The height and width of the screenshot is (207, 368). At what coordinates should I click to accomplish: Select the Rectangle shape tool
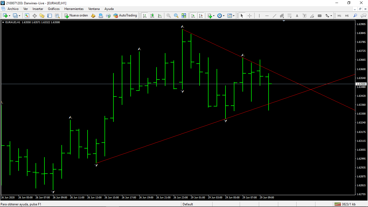click(320, 16)
